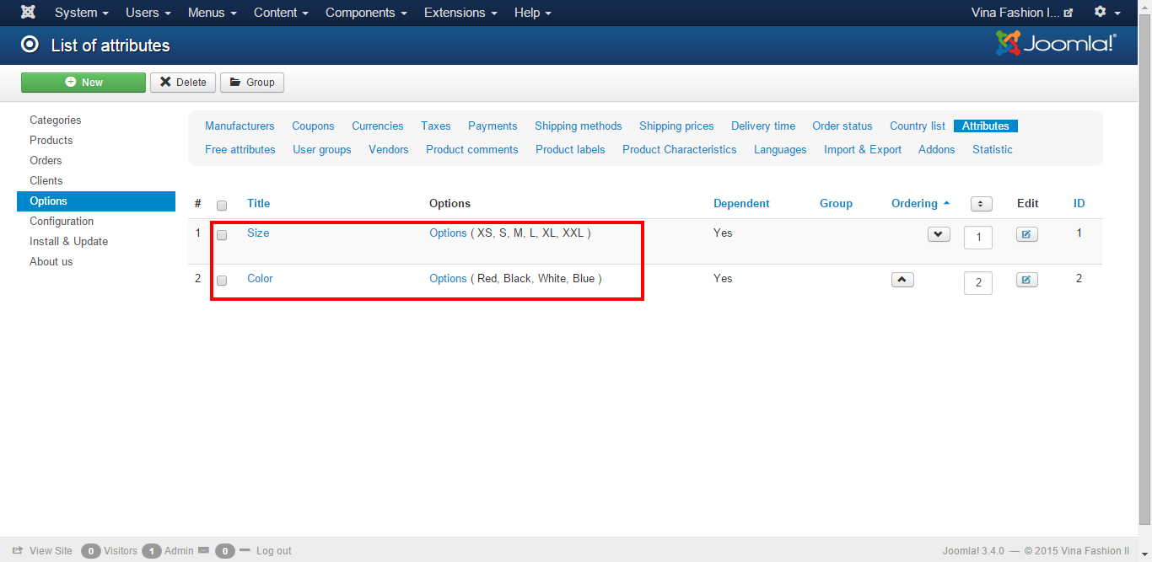Switch to the Attributes tab
The image size is (1152, 562).
985,126
